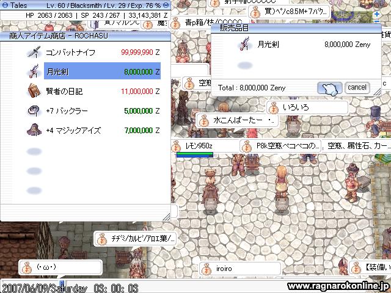Click the SP 243 / 267 text
The image size is (391, 293).
click(x=100, y=15)
